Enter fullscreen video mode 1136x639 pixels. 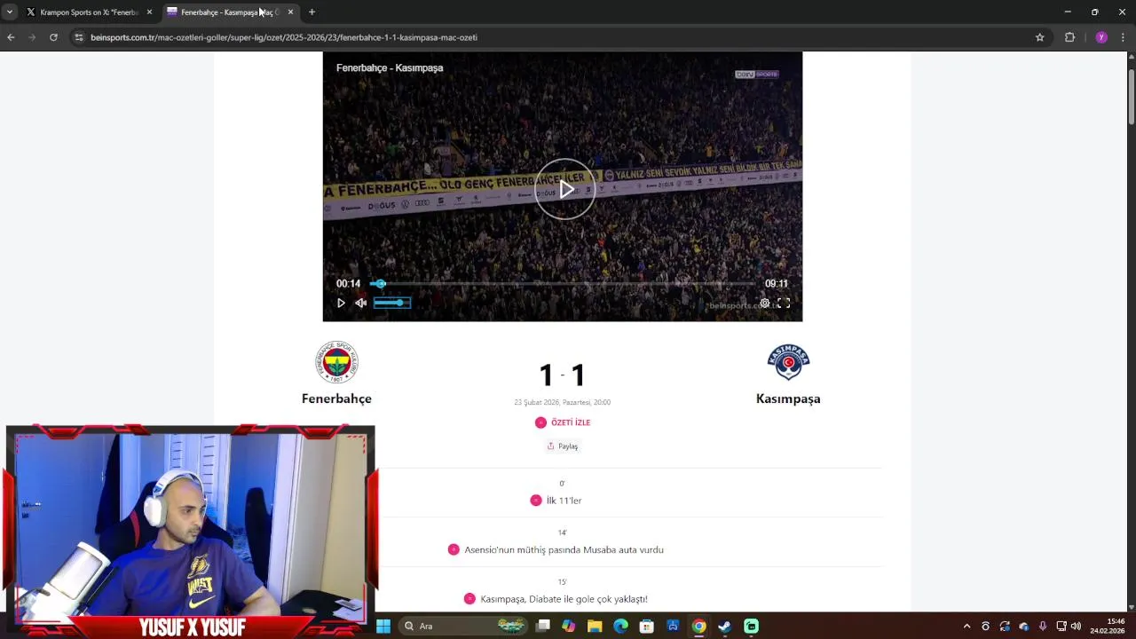[784, 303]
